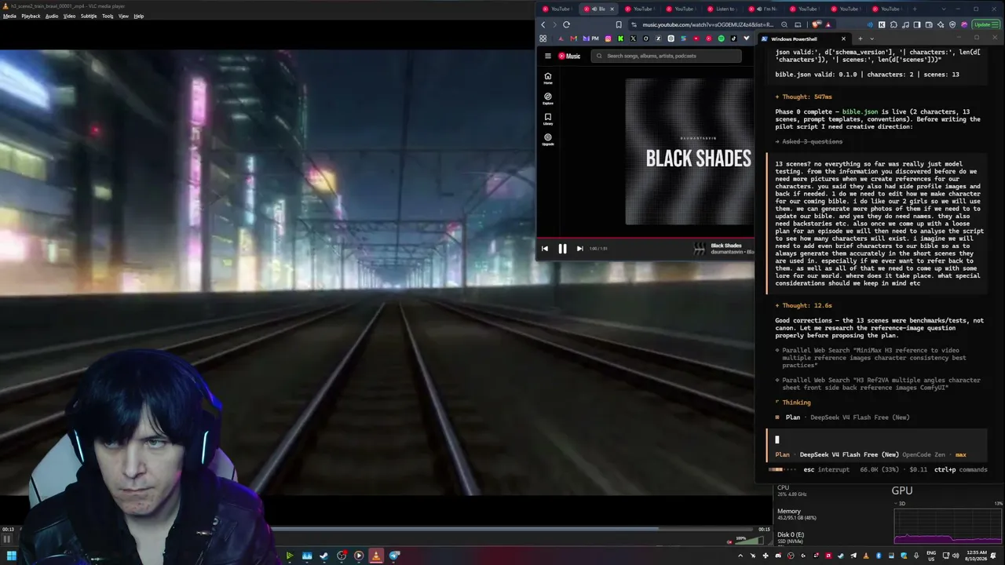Pause the YouTube Music track

click(x=562, y=249)
